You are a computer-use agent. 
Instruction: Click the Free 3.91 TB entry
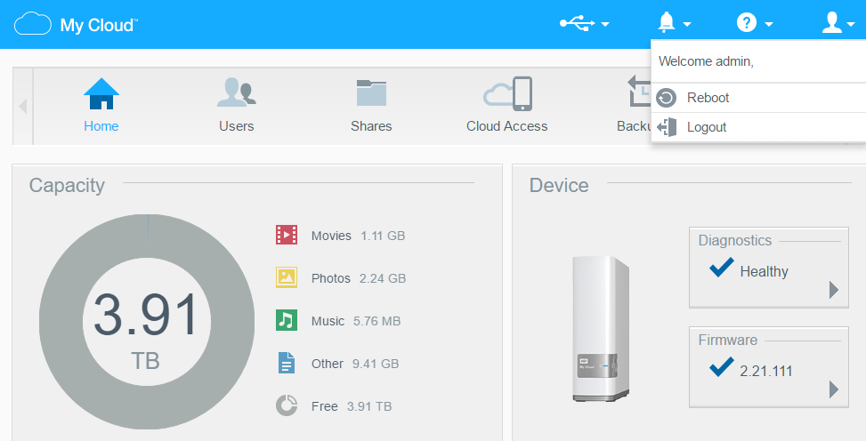334,406
